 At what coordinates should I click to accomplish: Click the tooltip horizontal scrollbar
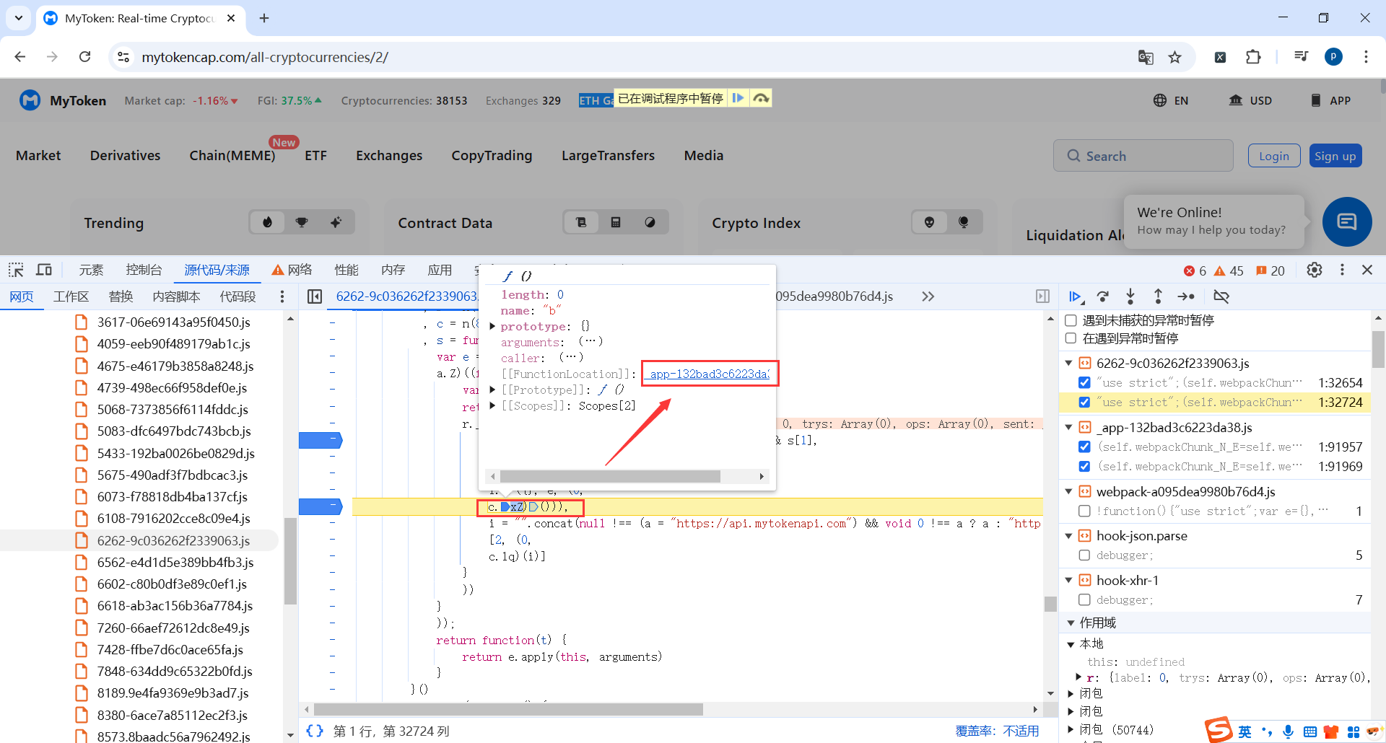610,476
